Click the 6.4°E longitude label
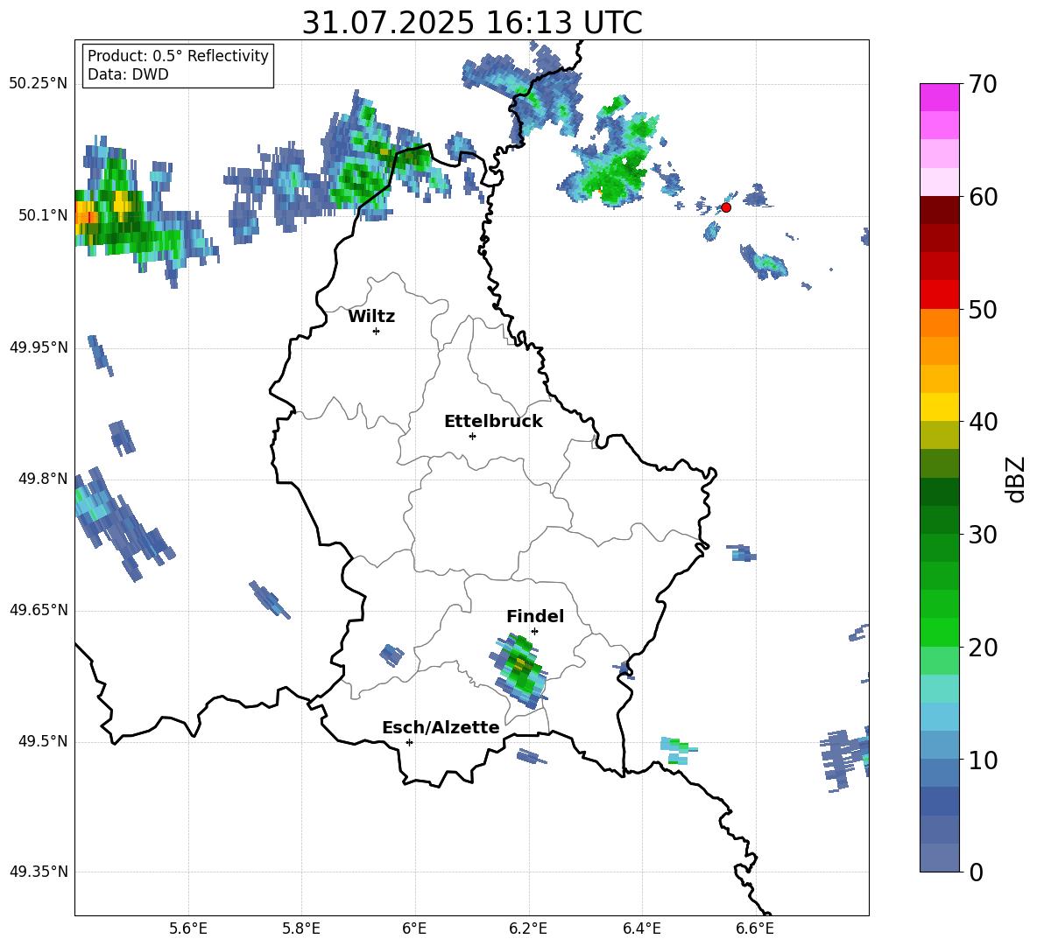1037x946 pixels. (641, 928)
